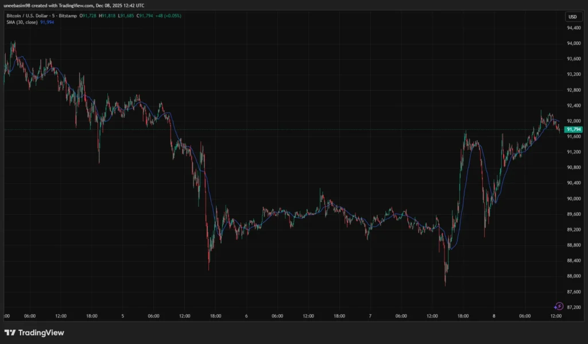Click the Bitstamp exchange label

(69, 16)
